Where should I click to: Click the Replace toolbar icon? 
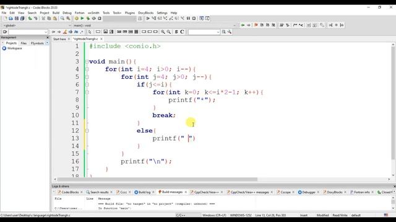click(68, 18)
